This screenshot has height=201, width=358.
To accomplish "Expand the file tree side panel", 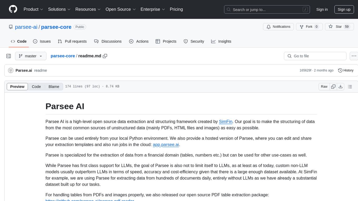I will tap(8, 56).
